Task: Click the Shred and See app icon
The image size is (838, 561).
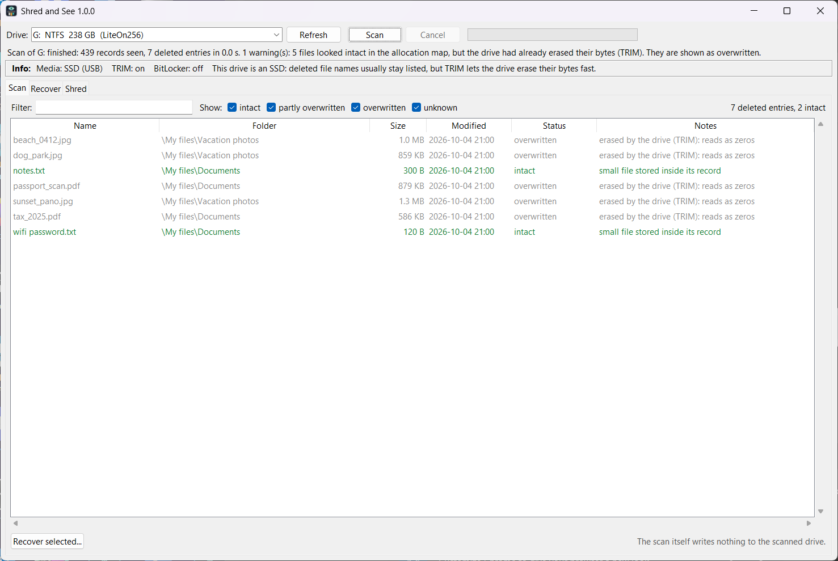Action: (x=11, y=11)
